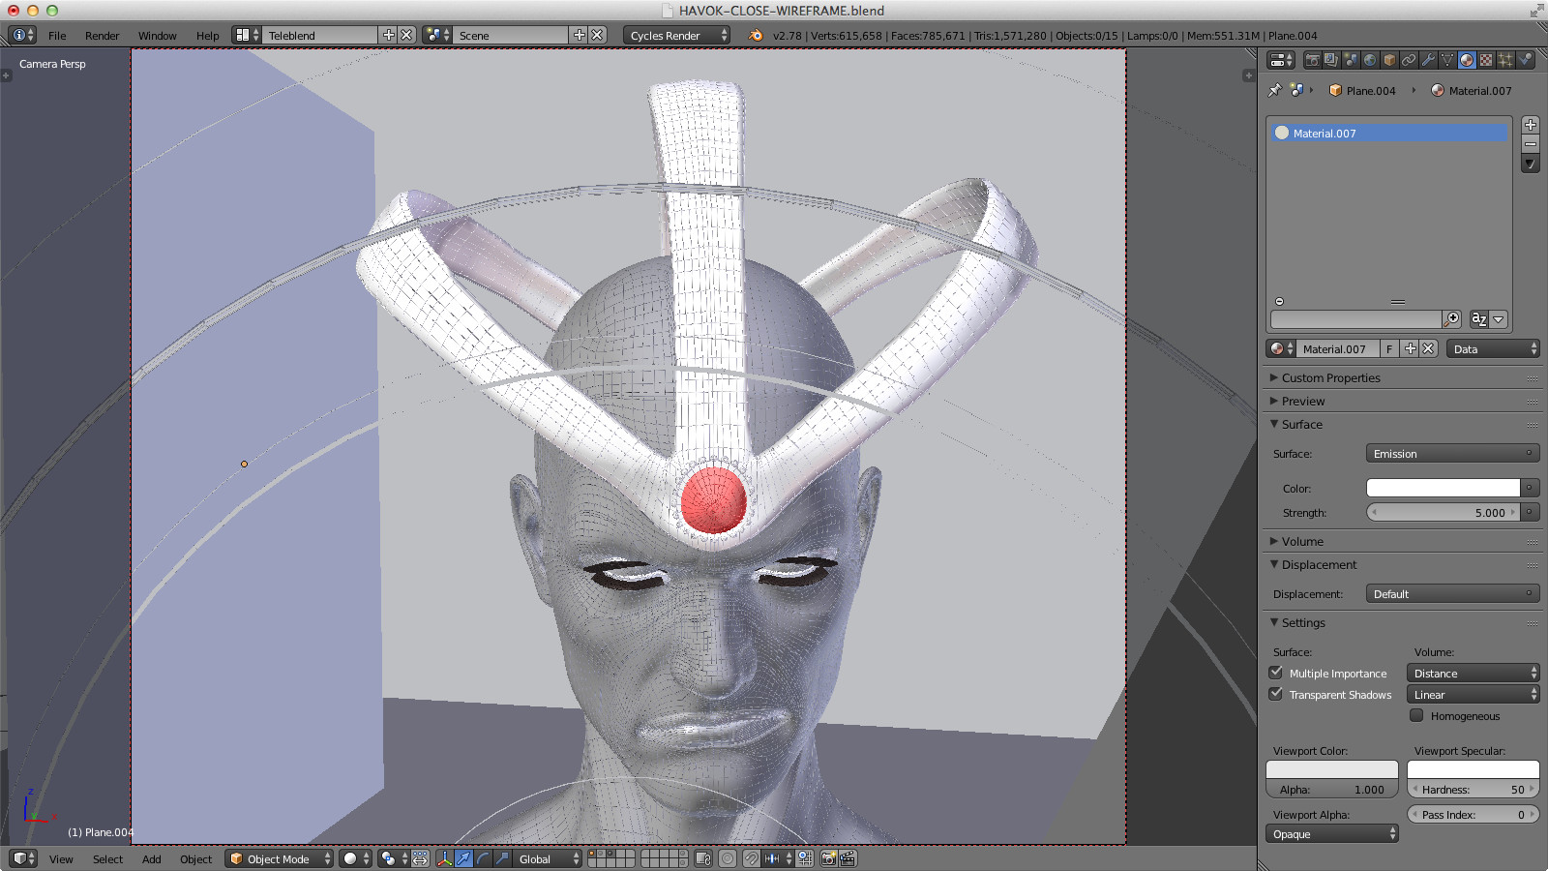Open the Render properties tab camera icon
The height and width of the screenshot is (871, 1548).
pos(1313,60)
